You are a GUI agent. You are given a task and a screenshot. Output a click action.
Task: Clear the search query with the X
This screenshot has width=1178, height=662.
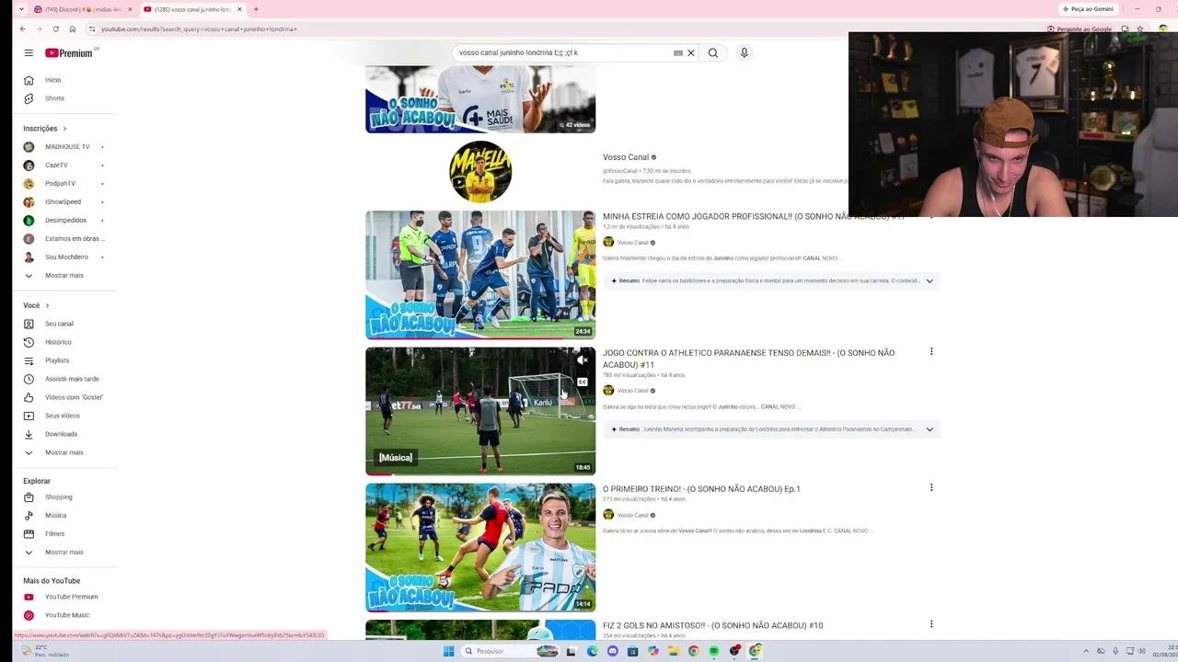tap(691, 53)
